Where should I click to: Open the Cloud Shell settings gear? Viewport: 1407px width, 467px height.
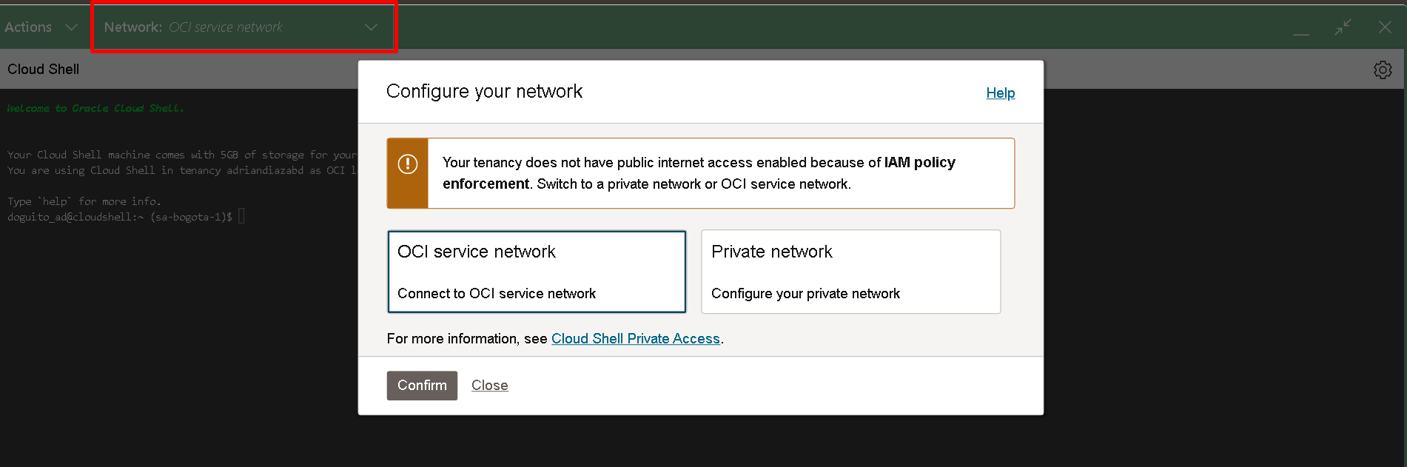[x=1383, y=70]
